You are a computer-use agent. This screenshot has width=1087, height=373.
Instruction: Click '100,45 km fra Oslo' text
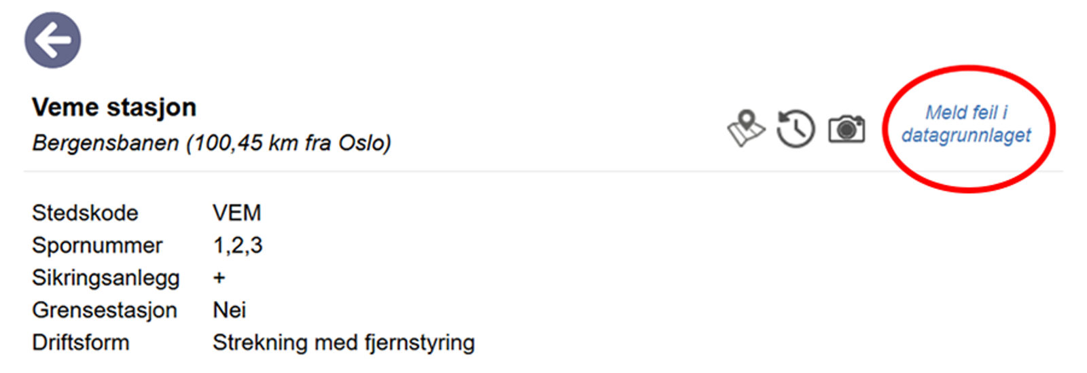[x=290, y=143]
